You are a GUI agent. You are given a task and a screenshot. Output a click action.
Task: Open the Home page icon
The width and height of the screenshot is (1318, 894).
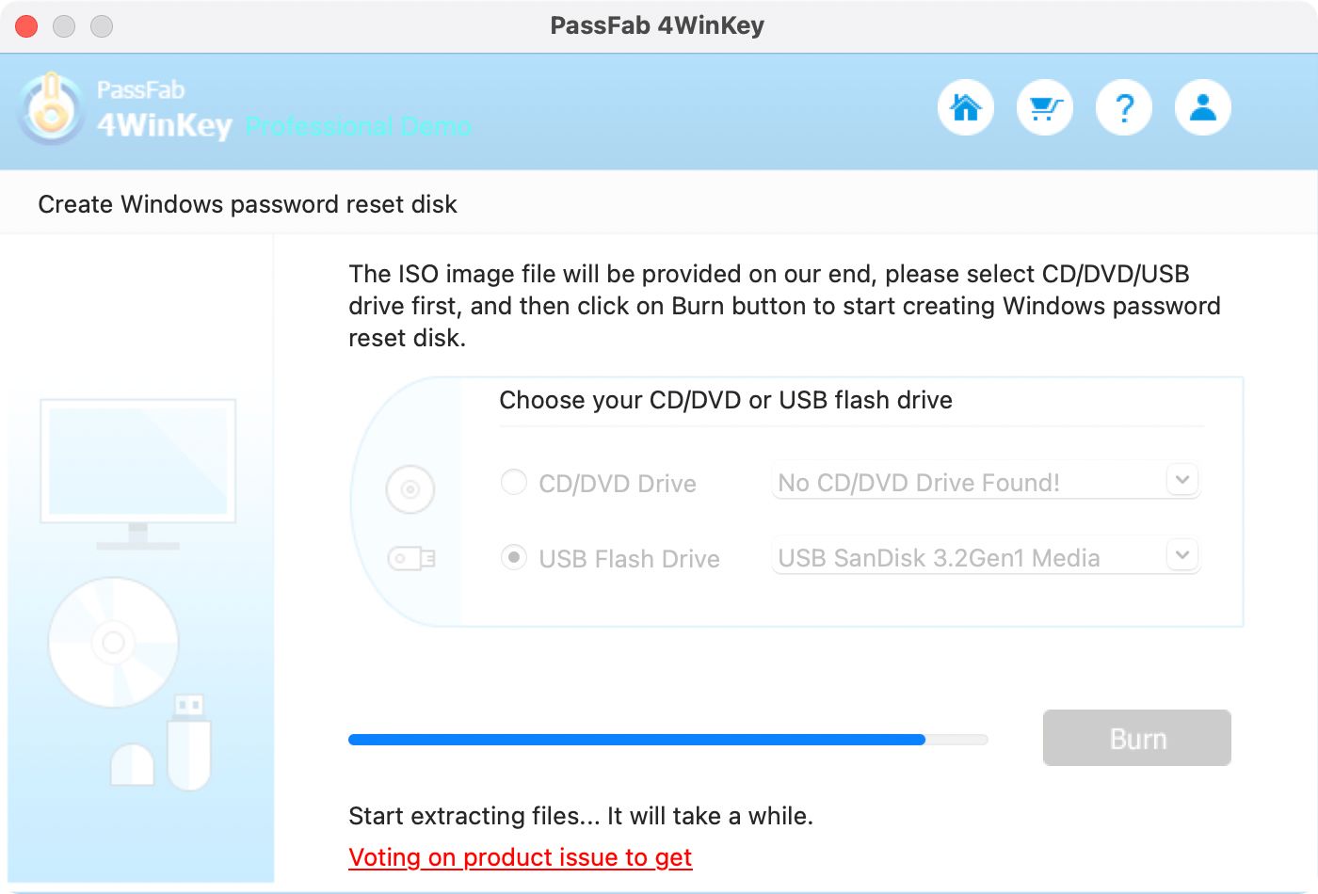point(966,107)
